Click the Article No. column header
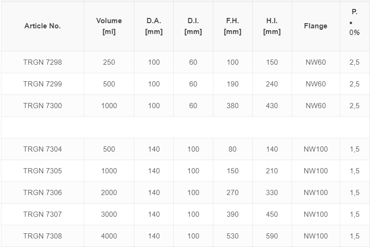371x247 pixels. [x=43, y=26]
